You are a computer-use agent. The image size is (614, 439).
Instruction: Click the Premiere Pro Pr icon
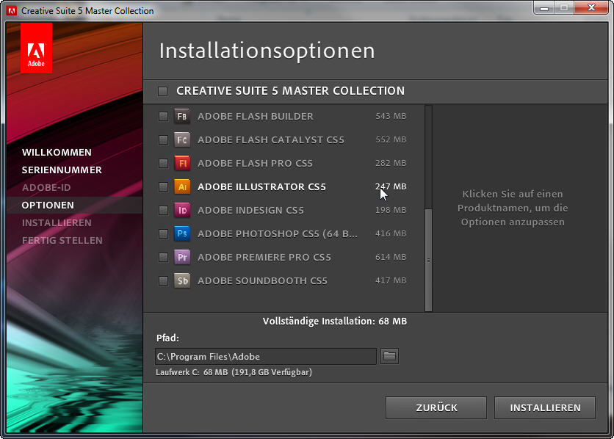coord(182,257)
